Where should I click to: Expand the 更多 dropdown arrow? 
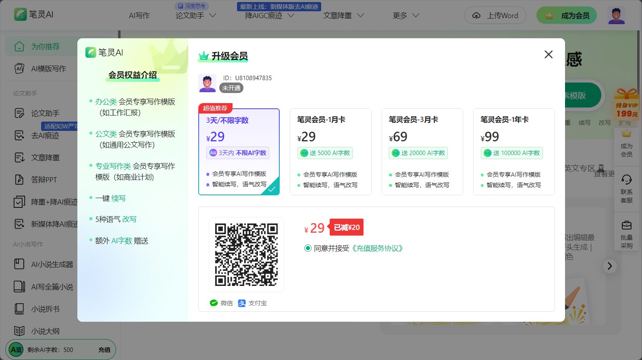[416, 16]
